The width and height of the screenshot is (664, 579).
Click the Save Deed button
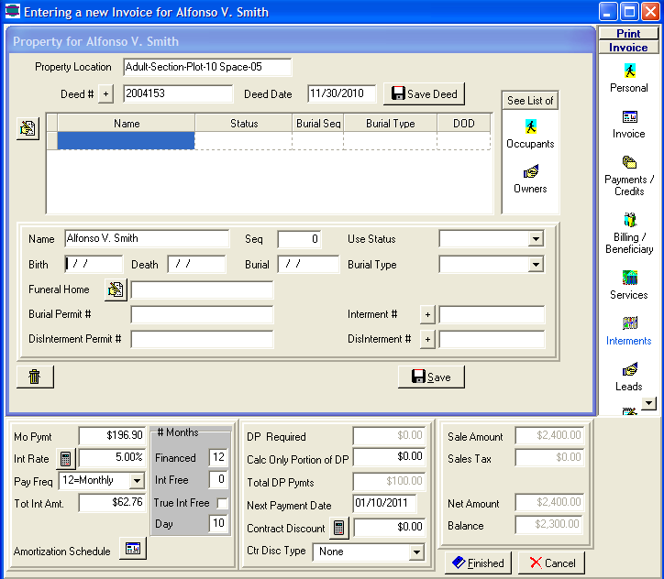[424, 93]
